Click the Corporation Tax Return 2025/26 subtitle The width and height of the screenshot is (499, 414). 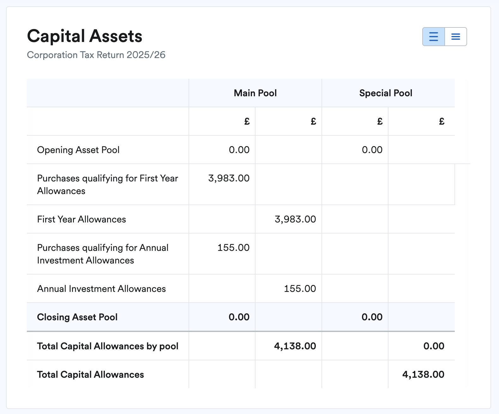coord(96,55)
